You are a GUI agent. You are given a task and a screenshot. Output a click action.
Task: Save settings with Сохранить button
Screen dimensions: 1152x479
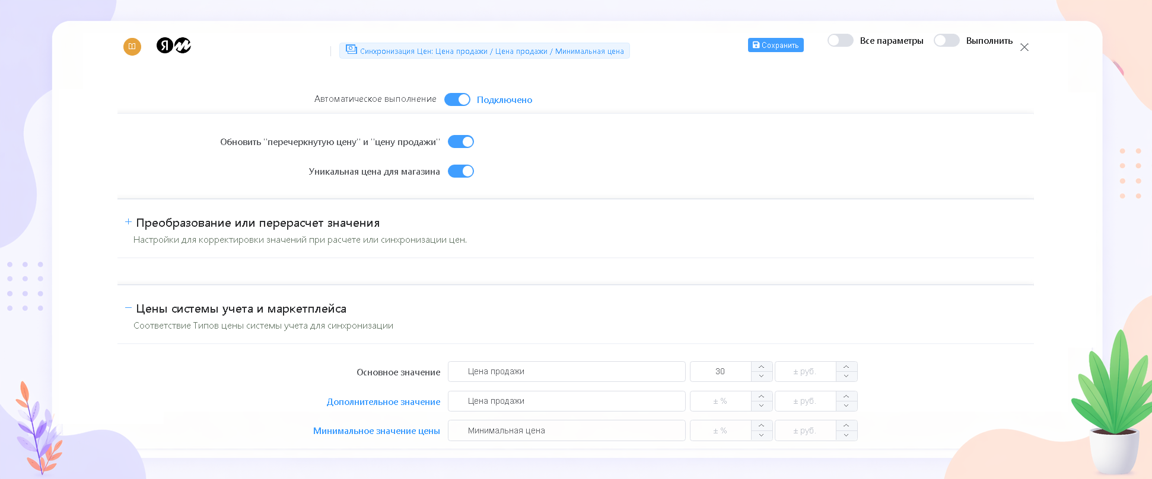776,45
